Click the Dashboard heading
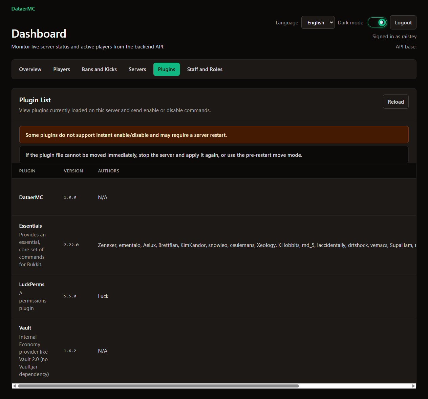 pos(39,34)
